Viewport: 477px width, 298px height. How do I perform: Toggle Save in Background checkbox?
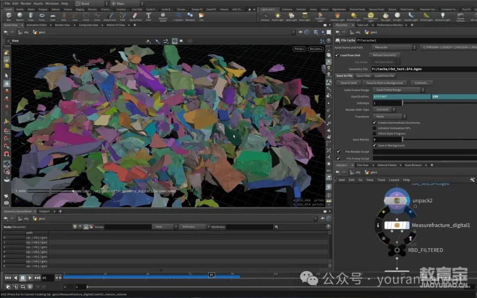coord(375,145)
